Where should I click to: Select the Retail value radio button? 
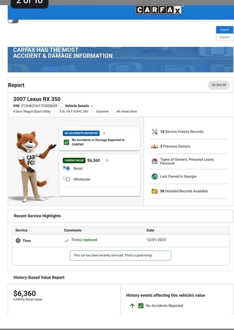(x=67, y=168)
